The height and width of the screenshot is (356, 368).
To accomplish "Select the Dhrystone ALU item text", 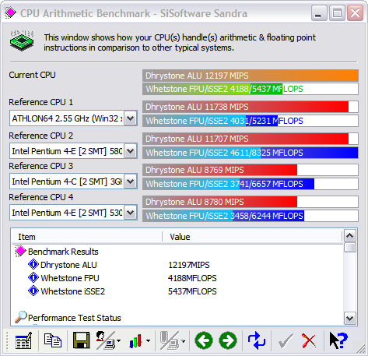I will click(x=68, y=265).
